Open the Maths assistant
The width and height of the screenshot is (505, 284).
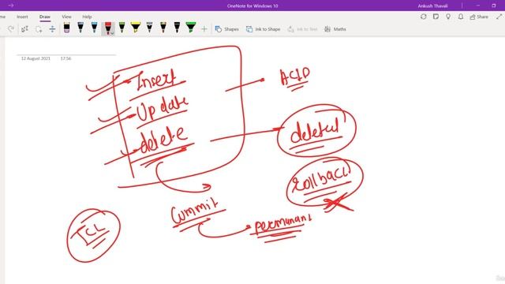[x=335, y=29]
